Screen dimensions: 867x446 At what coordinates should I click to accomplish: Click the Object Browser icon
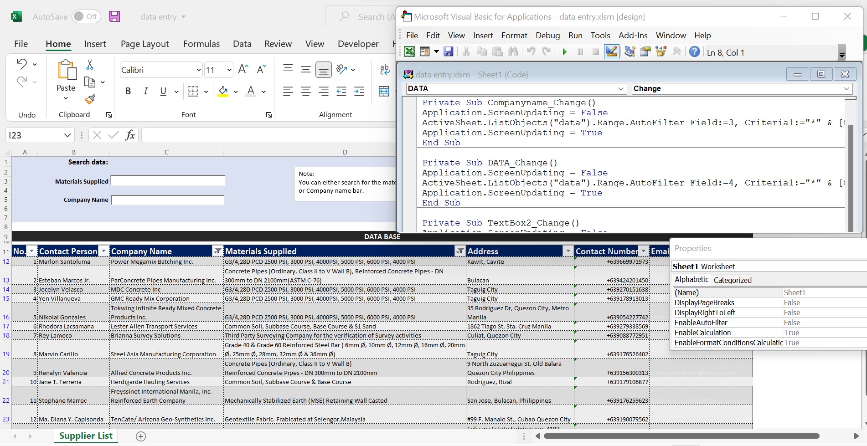pyautogui.click(x=661, y=52)
